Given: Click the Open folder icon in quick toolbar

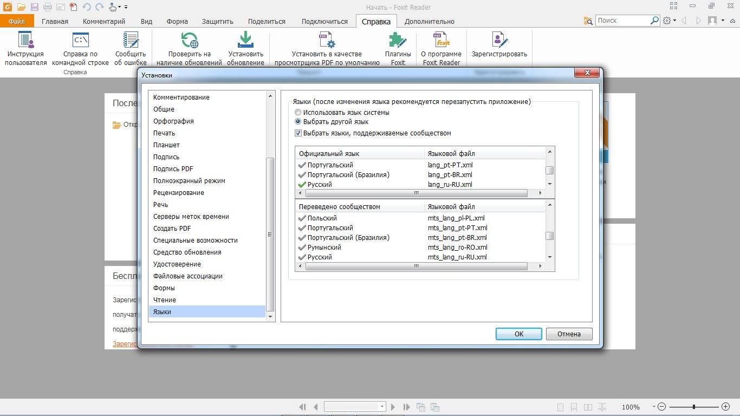Looking at the screenshot, I should click(x=21, y=7).
